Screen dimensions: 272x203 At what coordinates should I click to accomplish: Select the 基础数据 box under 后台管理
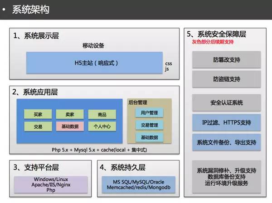click(x=149, y=137)
